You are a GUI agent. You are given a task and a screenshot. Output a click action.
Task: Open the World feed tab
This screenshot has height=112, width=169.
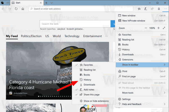(x=57, y=36)
